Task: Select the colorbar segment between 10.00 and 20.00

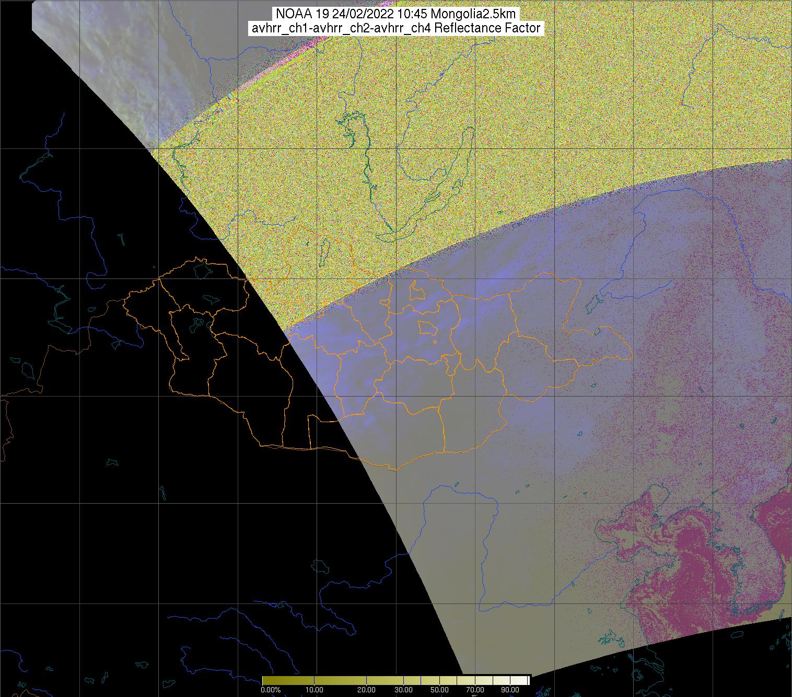Action: [340, 680]
